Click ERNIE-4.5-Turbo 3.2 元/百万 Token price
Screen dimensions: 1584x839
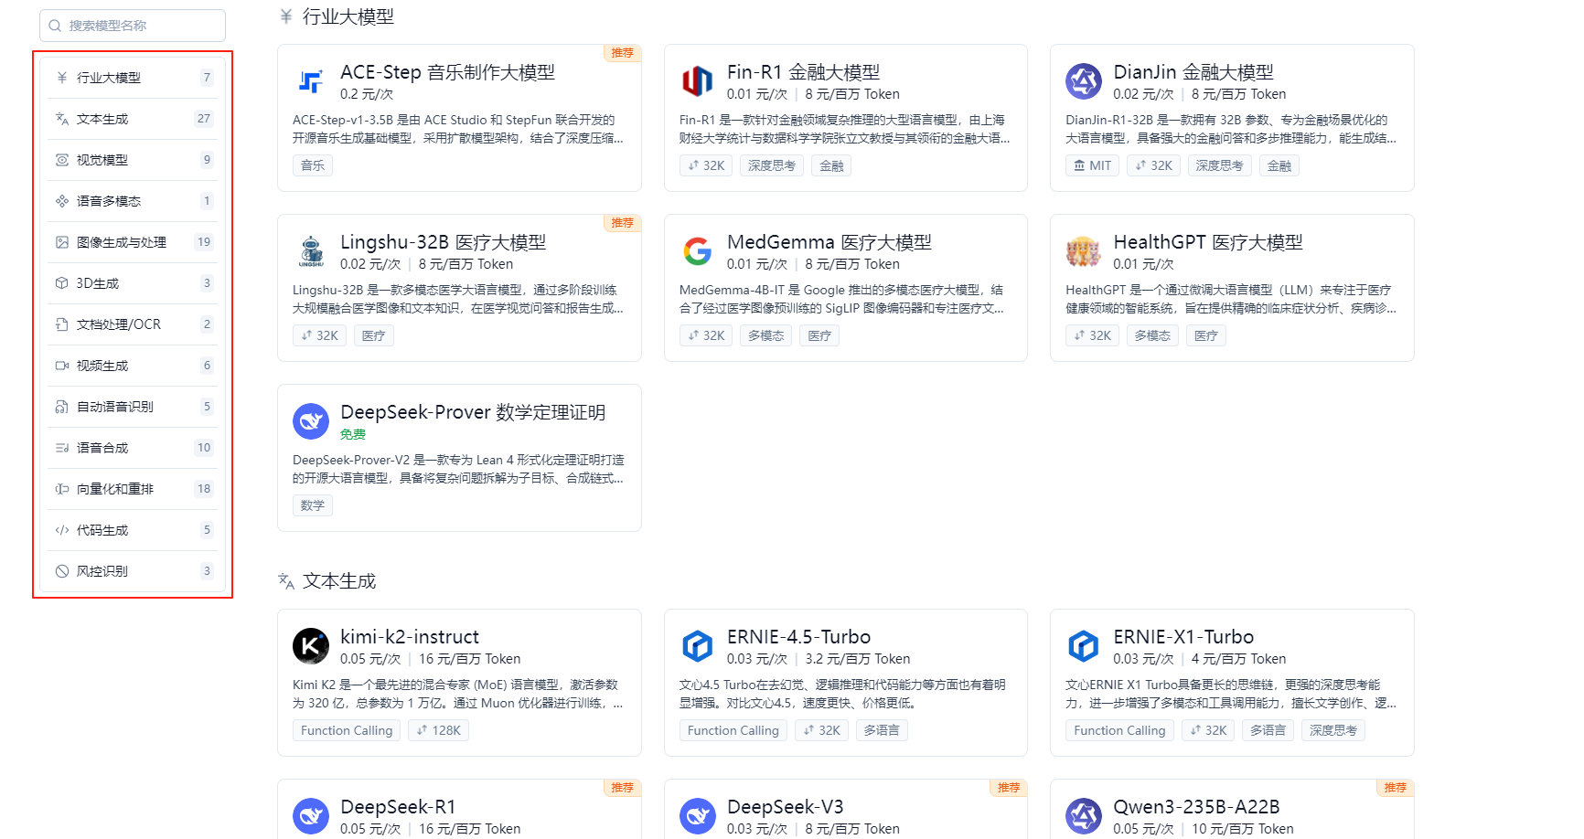tap(858, 659)
